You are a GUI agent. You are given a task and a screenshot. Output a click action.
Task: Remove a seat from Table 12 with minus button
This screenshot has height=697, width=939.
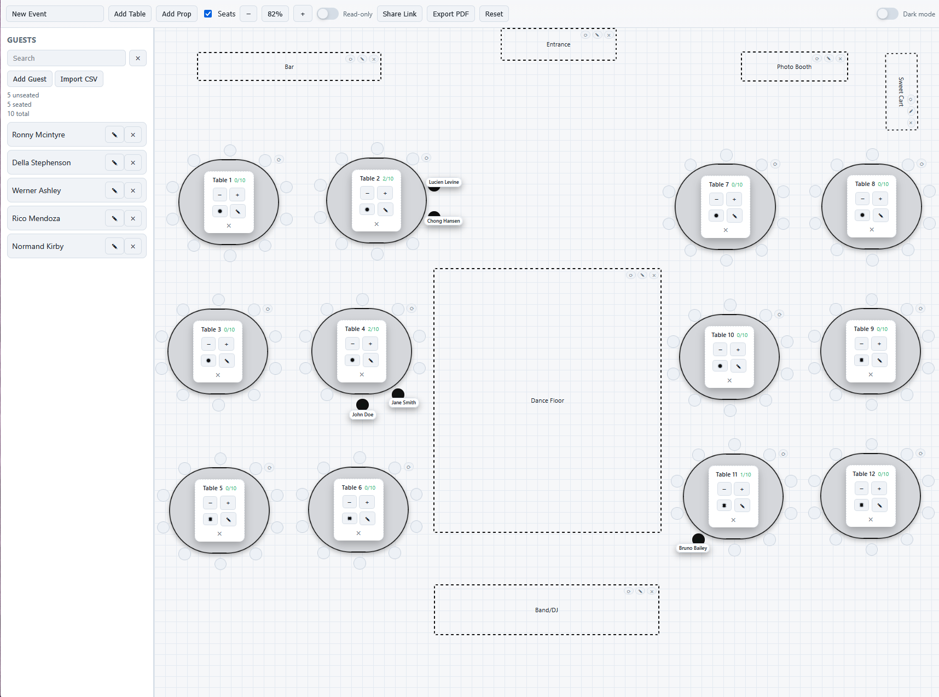tap(861, 489)
